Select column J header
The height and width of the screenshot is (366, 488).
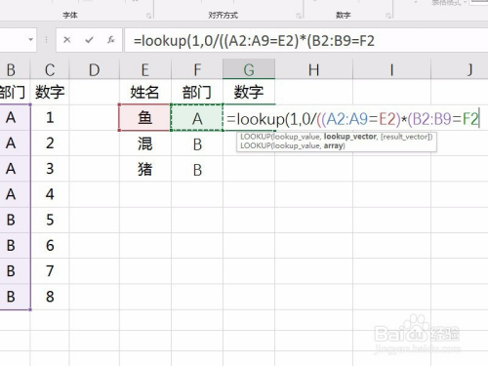click(460, 69)
